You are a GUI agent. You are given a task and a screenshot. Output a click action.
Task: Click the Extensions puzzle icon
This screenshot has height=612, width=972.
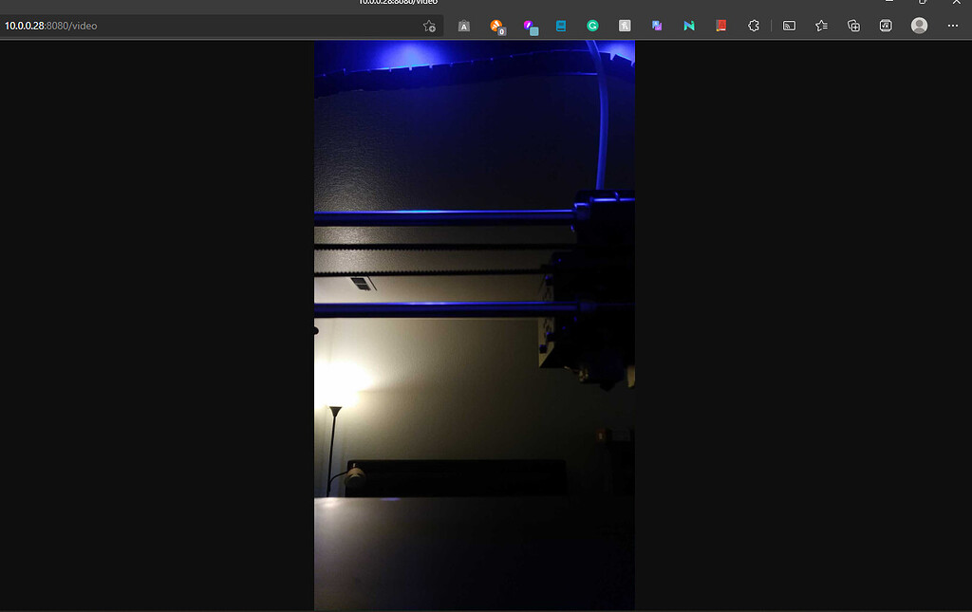tap(753, 26)
